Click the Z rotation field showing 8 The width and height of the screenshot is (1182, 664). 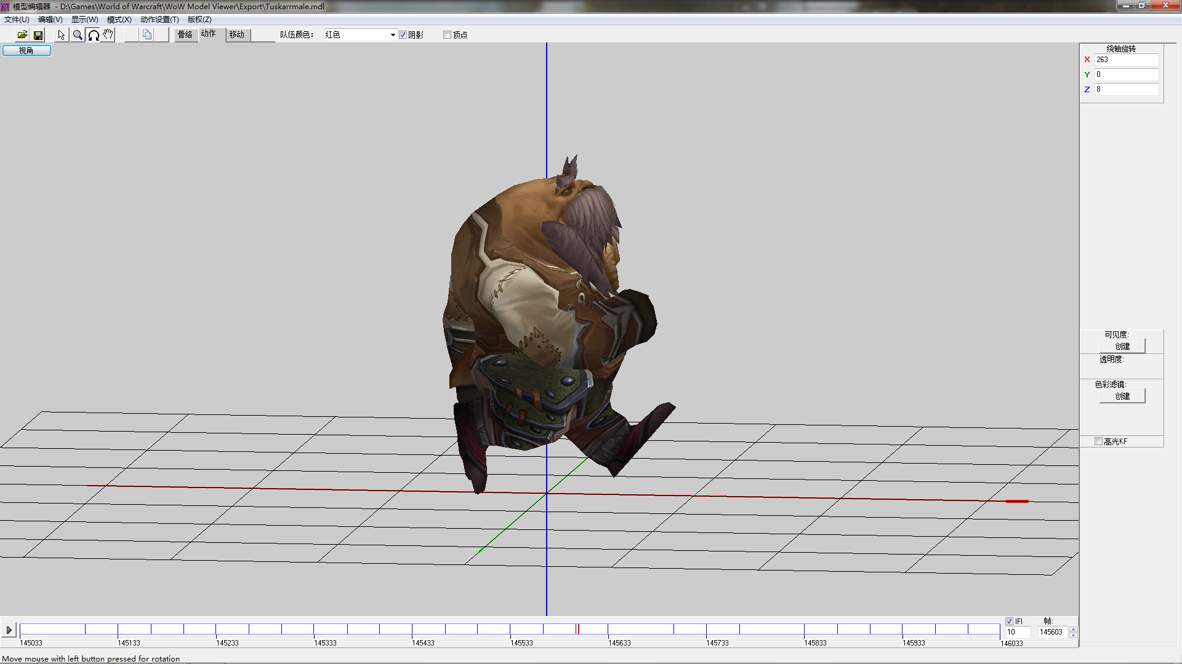pos(1126,89)
